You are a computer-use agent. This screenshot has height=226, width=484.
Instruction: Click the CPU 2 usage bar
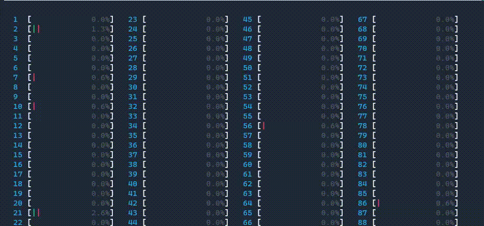(x=70, y=29)
